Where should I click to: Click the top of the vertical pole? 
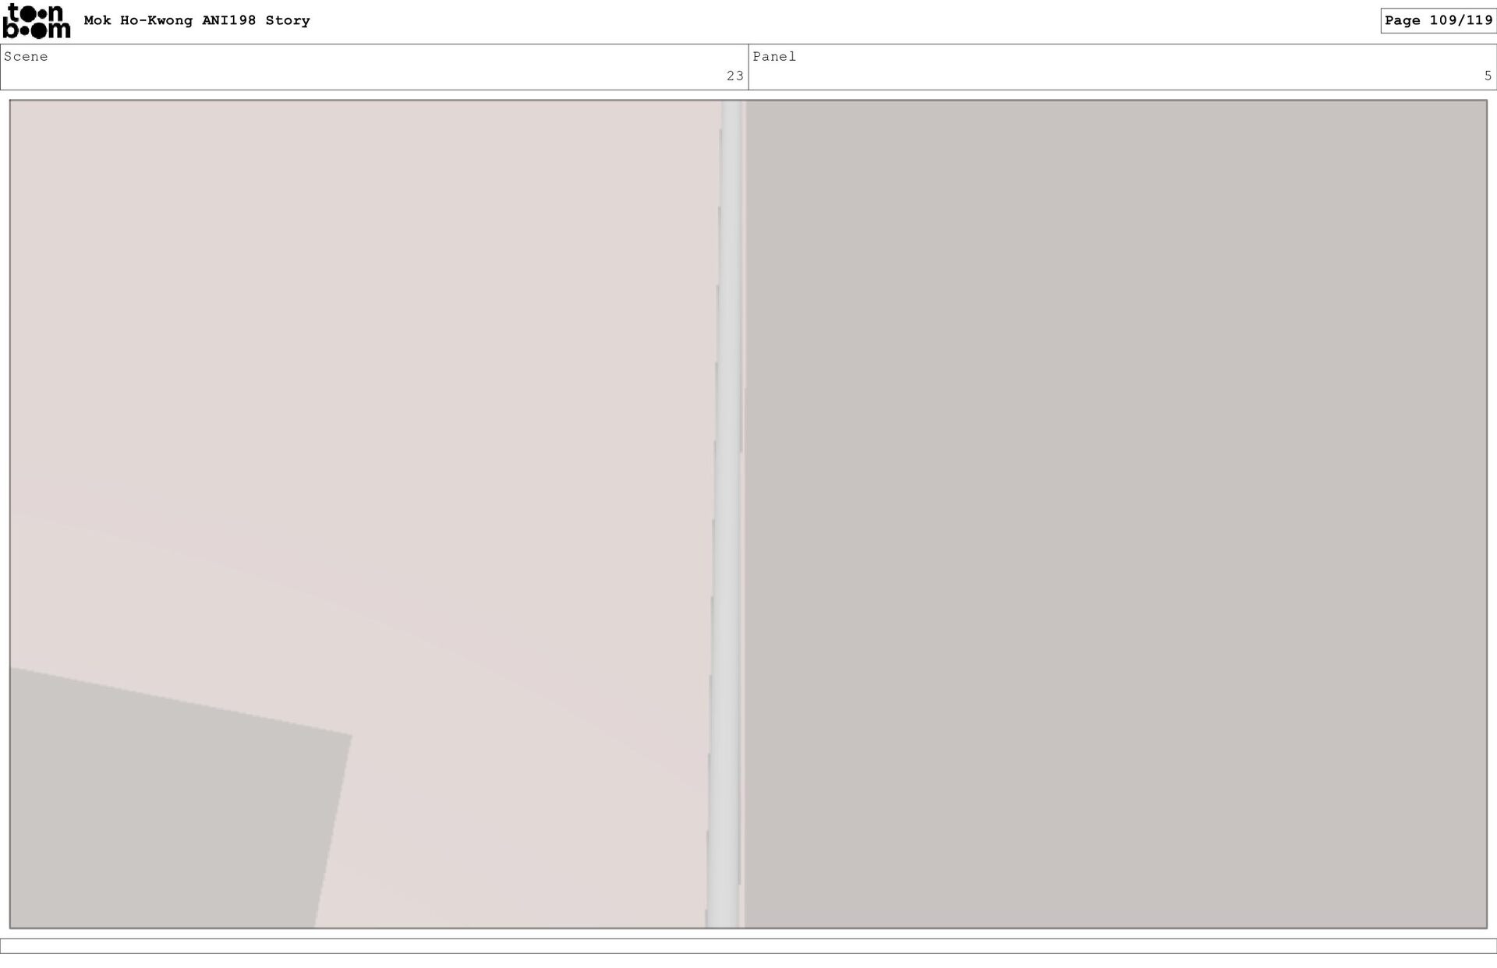pos(731,111)
